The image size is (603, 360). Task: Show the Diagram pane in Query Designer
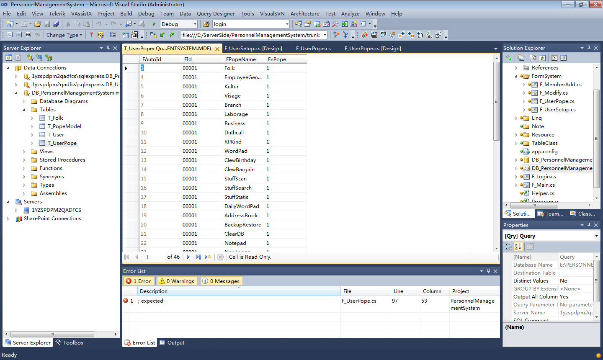[10, 35]
